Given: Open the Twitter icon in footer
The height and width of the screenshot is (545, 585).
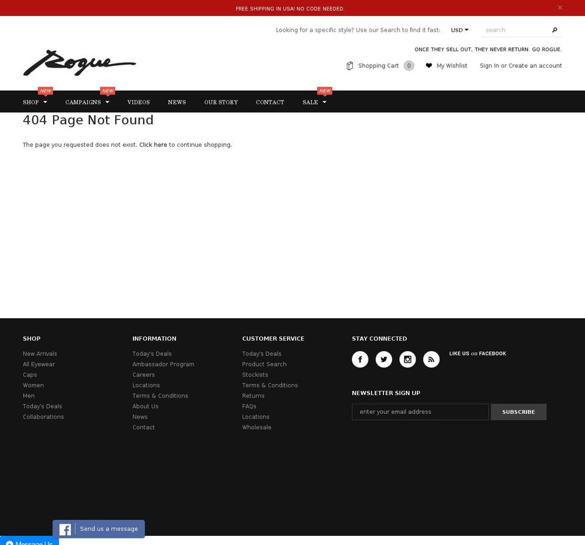Looking at the screenshot, I should pos(383,359).
